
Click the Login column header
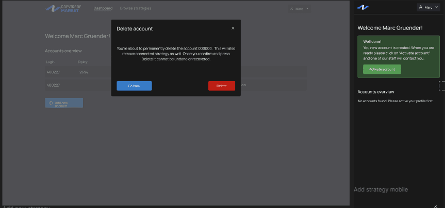click(51, 61)
